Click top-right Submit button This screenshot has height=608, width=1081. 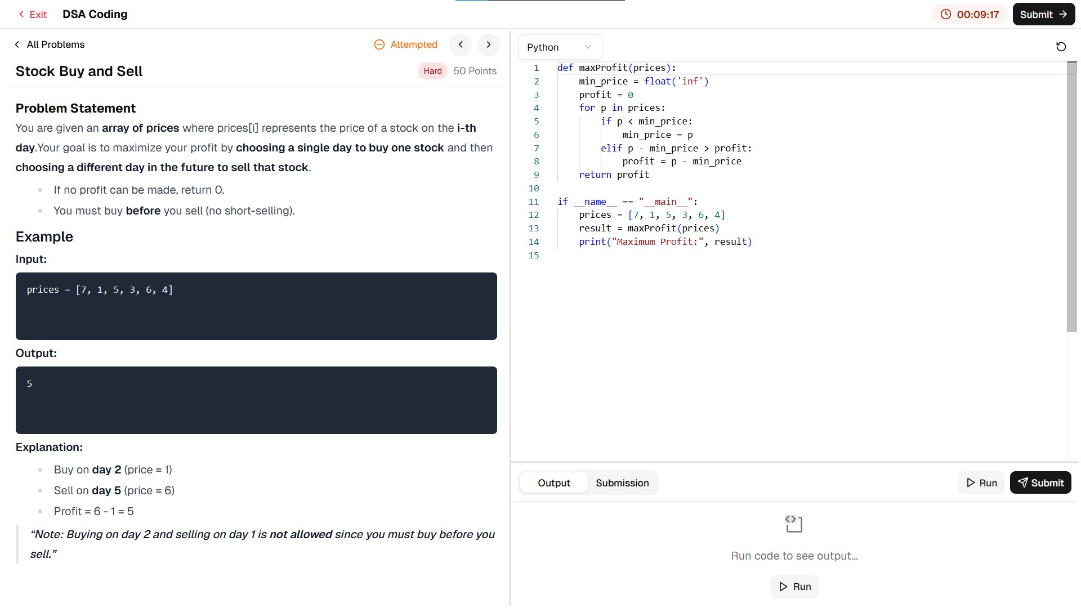(1043, 15)
